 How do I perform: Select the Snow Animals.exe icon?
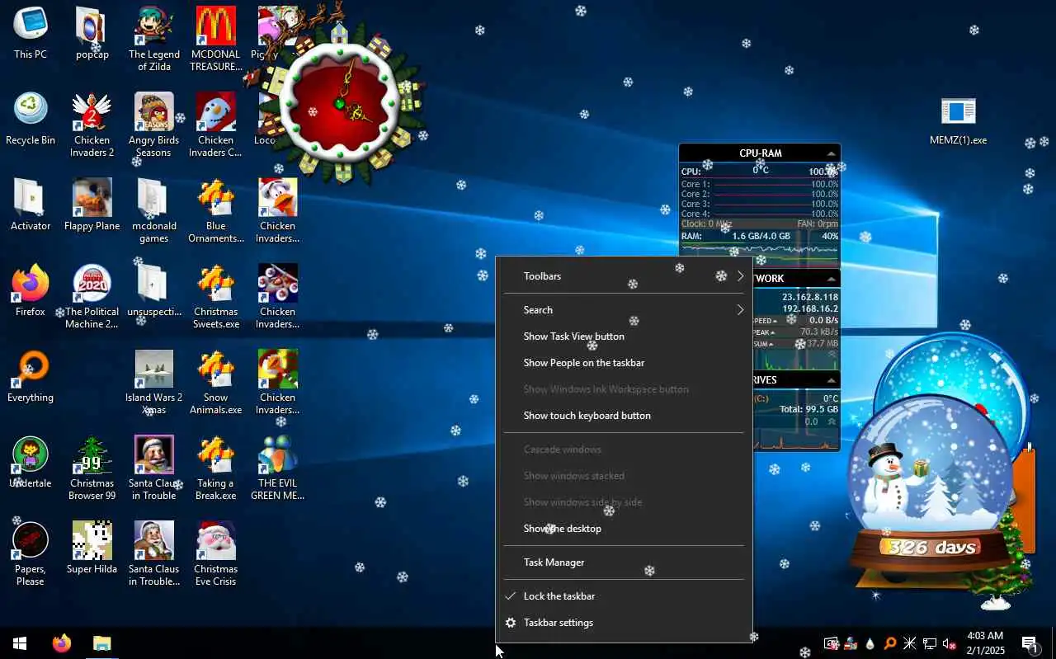(215, 382)
